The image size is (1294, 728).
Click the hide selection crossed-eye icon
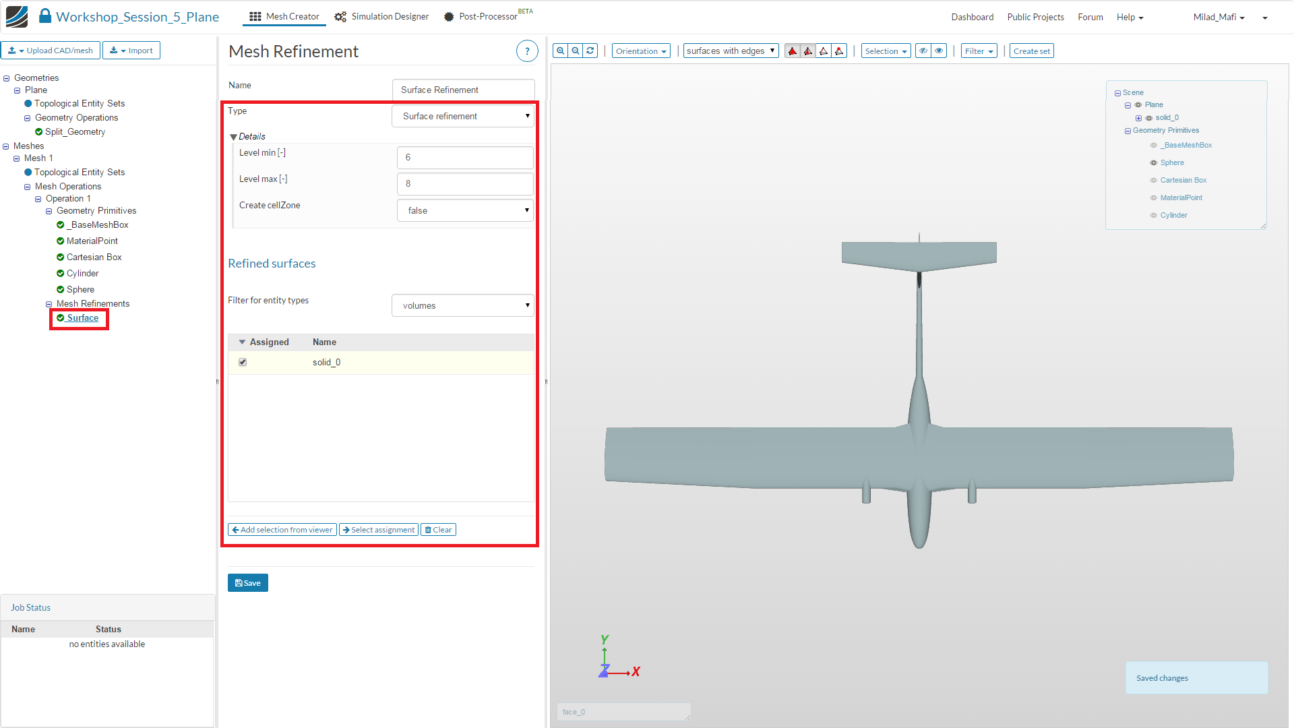pyautogui.click(x=923, y=51)
